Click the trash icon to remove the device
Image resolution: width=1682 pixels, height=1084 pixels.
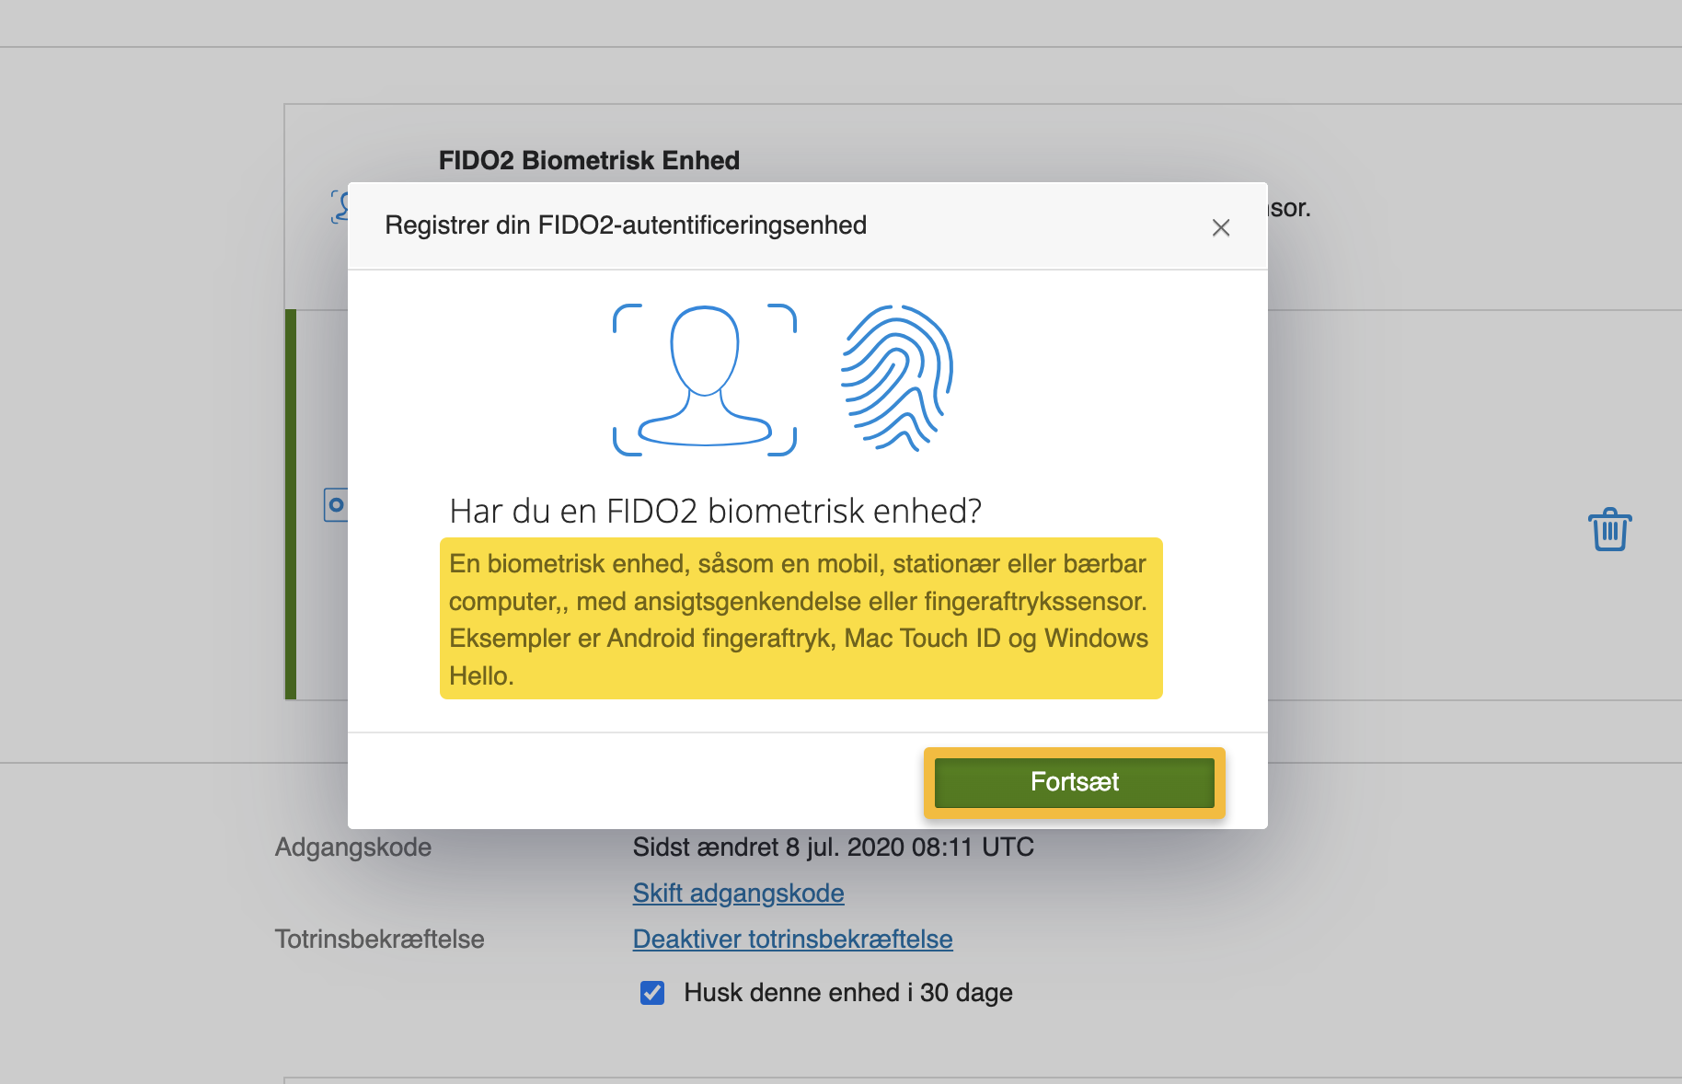tap(1608, 529)
